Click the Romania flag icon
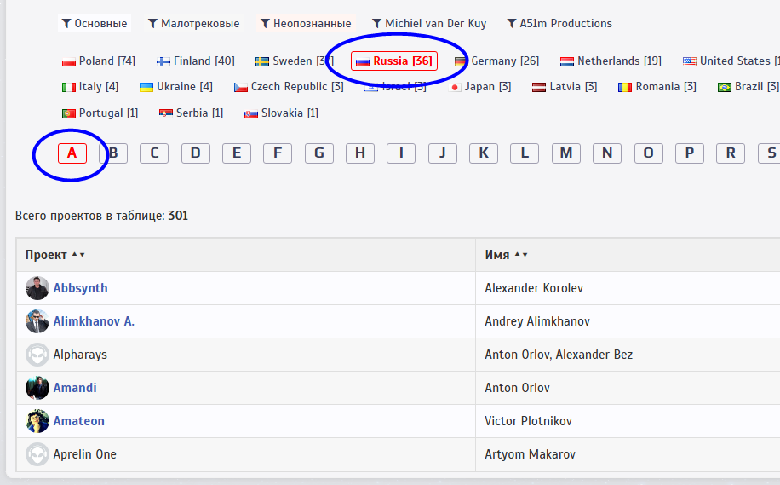Image resolution: width=780 pixels, height=485 pixels. pyautogui.click(x=625, y=88)
